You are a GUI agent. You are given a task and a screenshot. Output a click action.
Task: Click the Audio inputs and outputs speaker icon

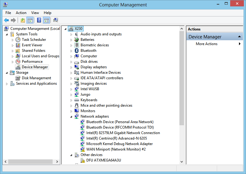[x=77, y=34]
